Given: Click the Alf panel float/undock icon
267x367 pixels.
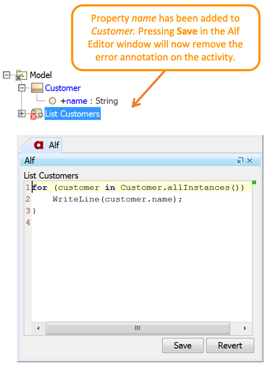Looking at the screenshot, I should click(x=240, y=161).
